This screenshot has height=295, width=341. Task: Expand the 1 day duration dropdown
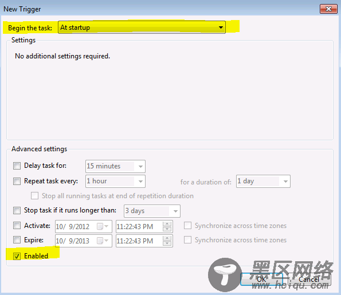point(263,182)
